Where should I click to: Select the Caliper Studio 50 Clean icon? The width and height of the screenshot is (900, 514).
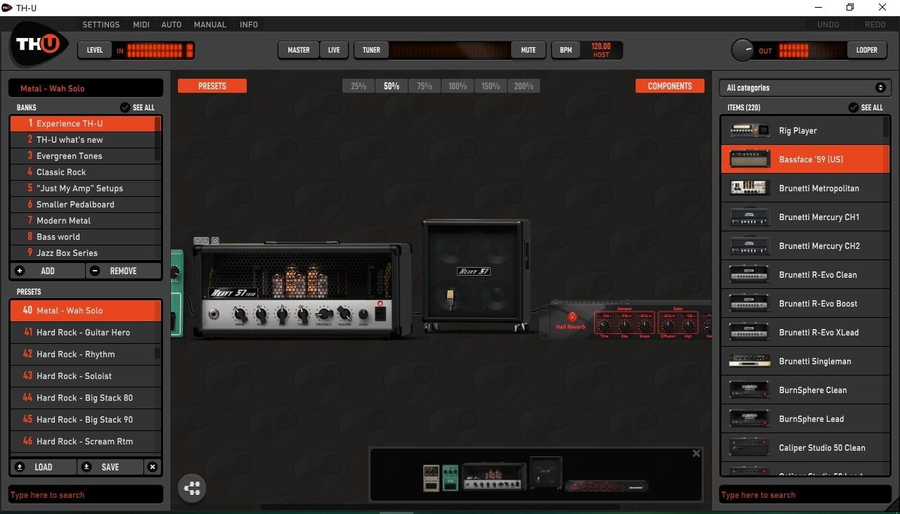(x=750, y=448)
